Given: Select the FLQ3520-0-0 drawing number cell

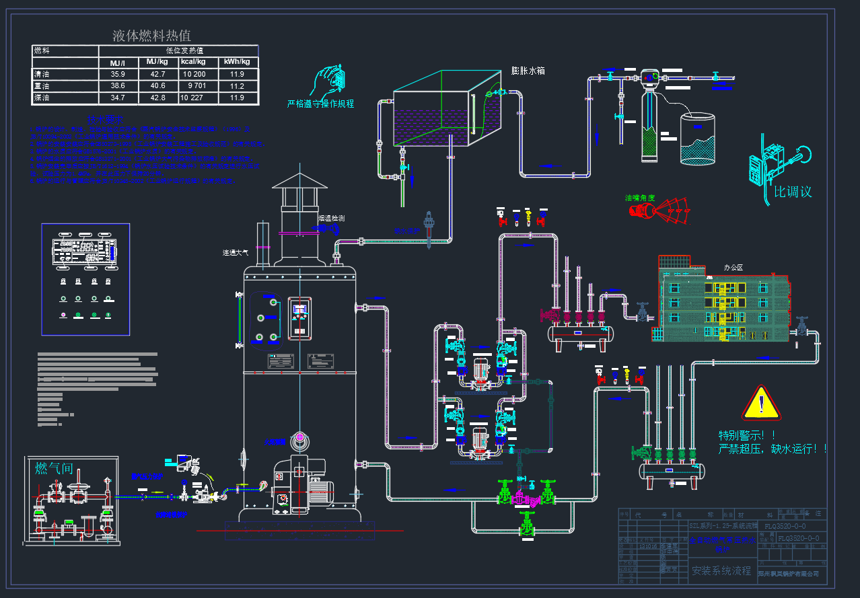Looking at the screenshot, I should tap(798, 525).
